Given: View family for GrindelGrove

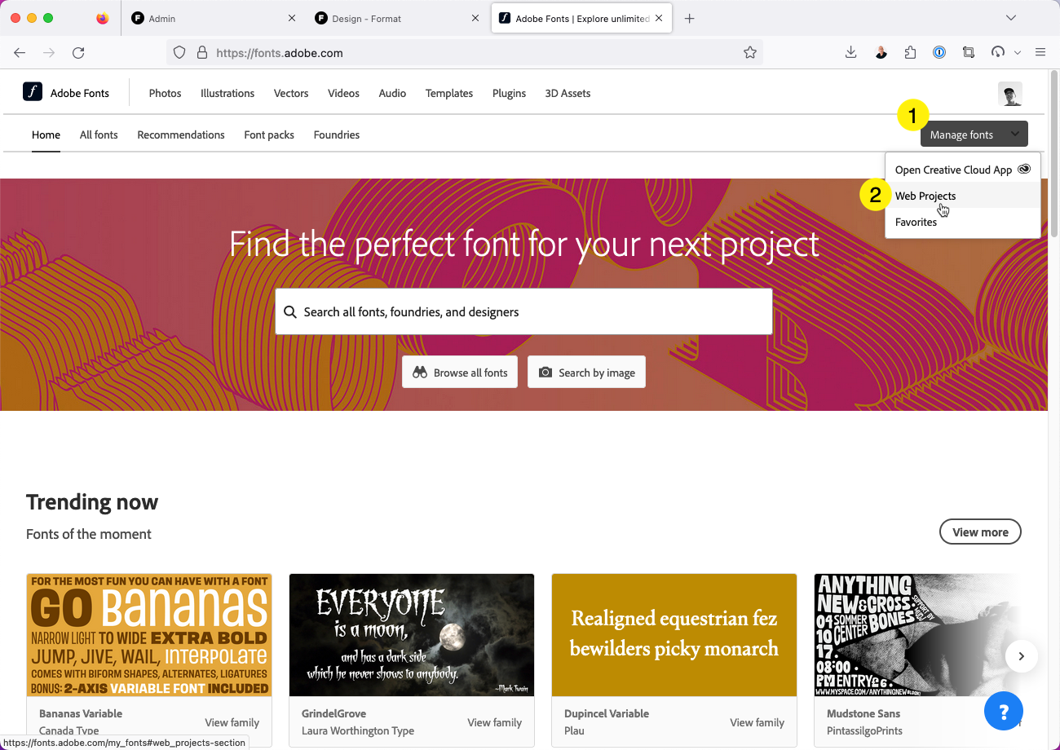Looking at the screenshot, I should [x=494, y=722].
